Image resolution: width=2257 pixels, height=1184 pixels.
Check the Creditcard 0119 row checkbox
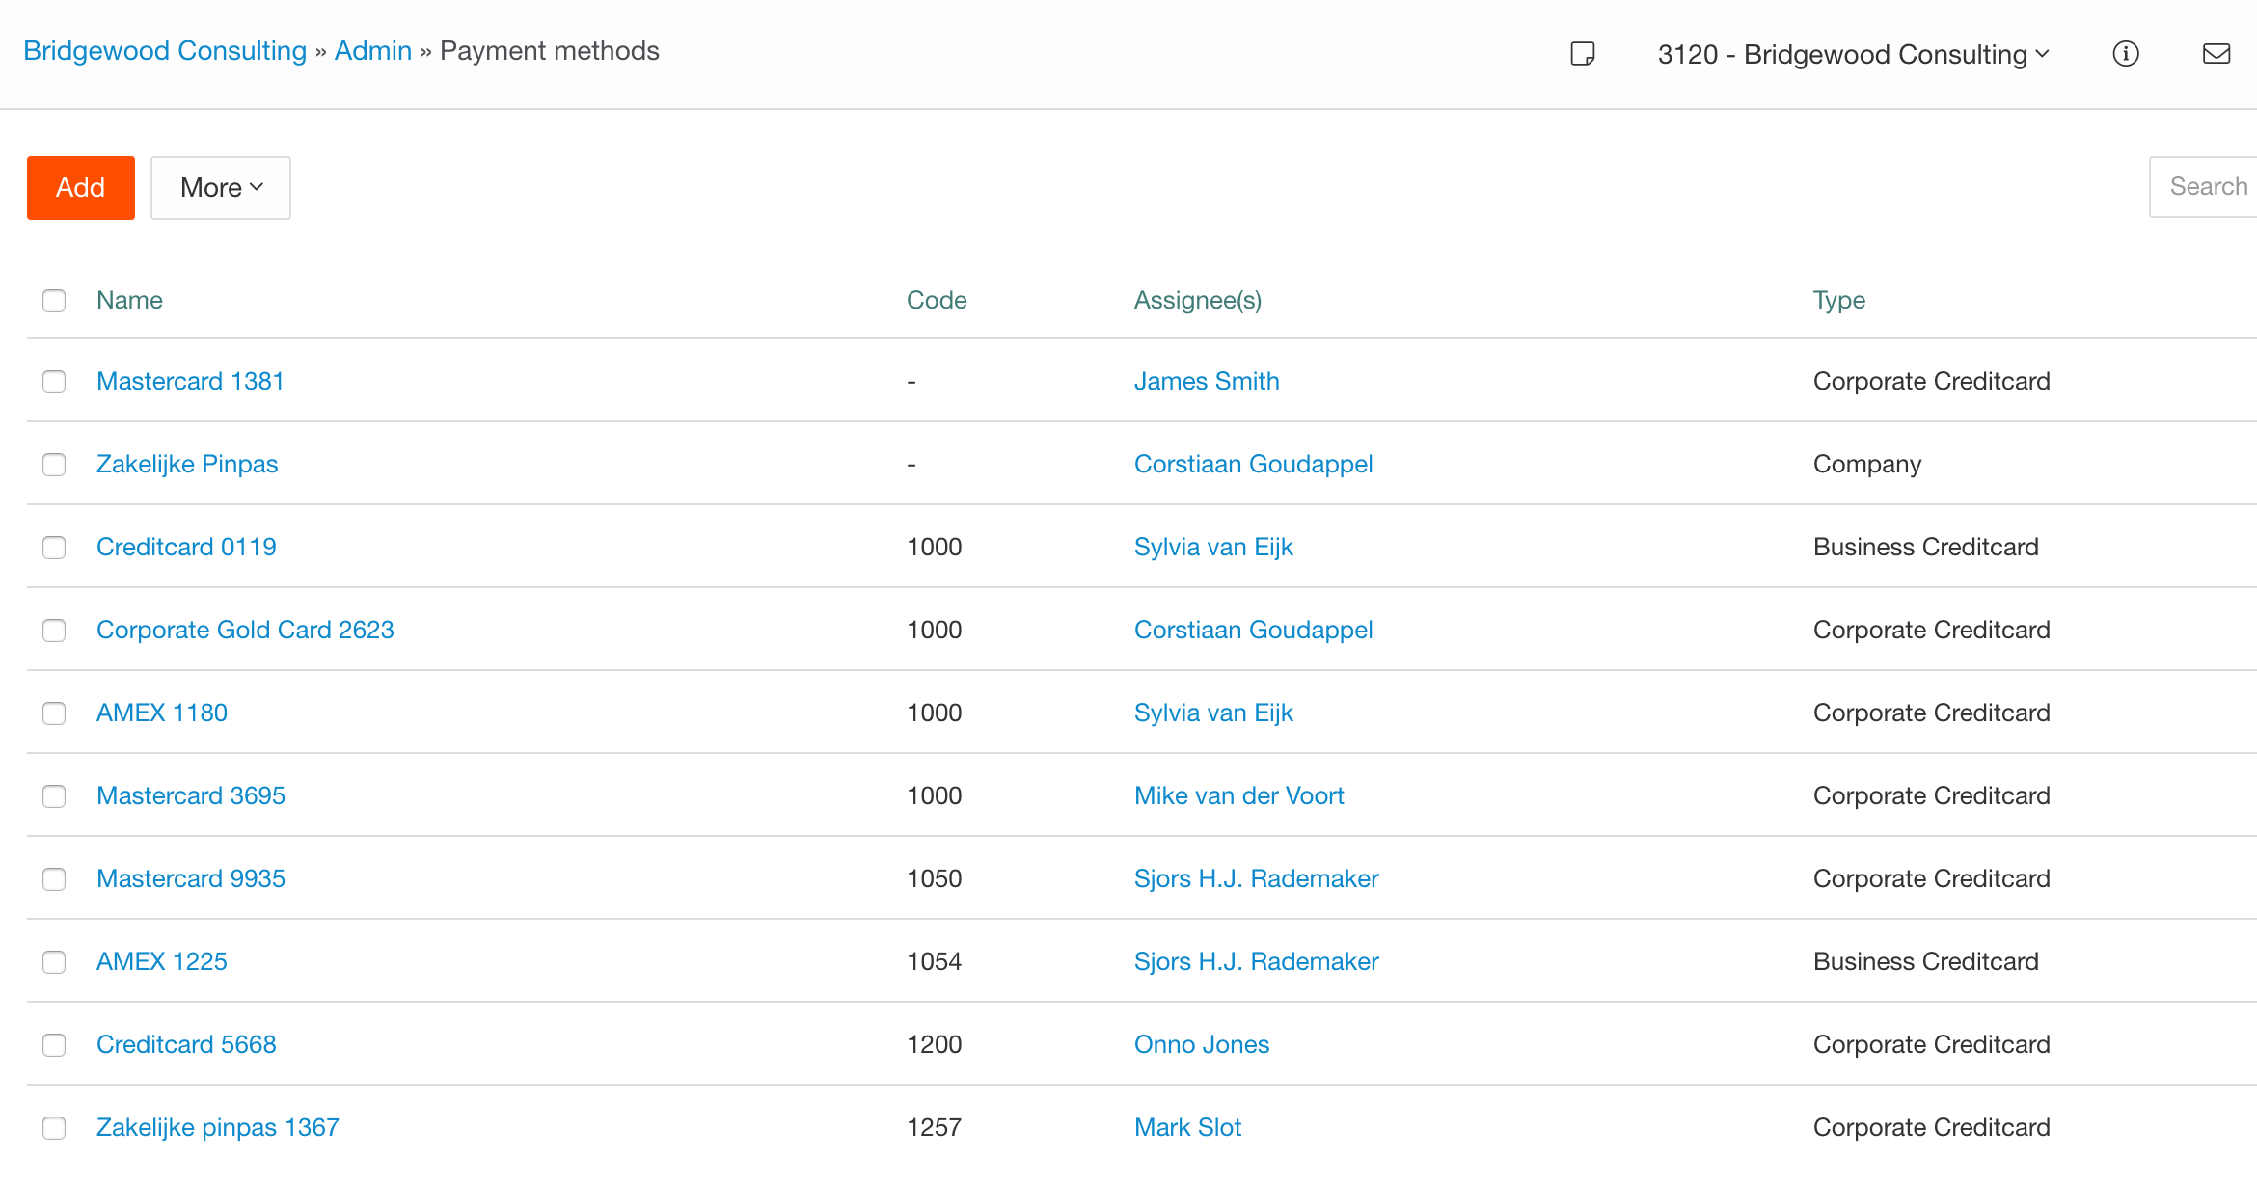[x=54, y=548]
